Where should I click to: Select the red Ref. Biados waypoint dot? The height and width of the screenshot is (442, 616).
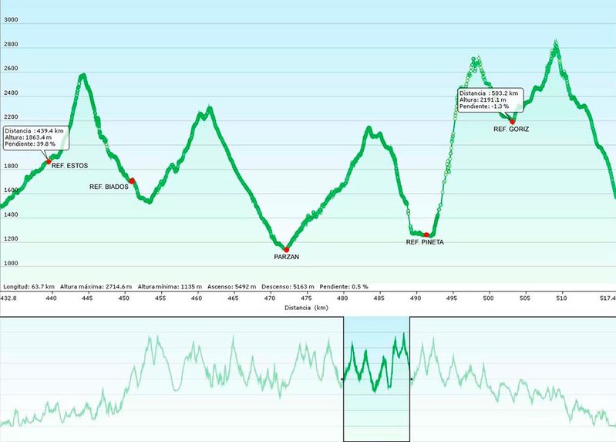click(x=133, y=181)
